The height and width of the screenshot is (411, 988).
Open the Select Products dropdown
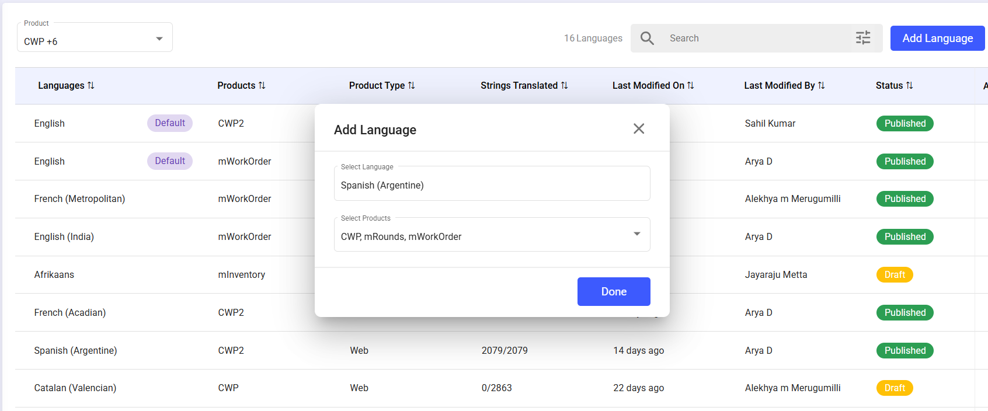[636, 235]
